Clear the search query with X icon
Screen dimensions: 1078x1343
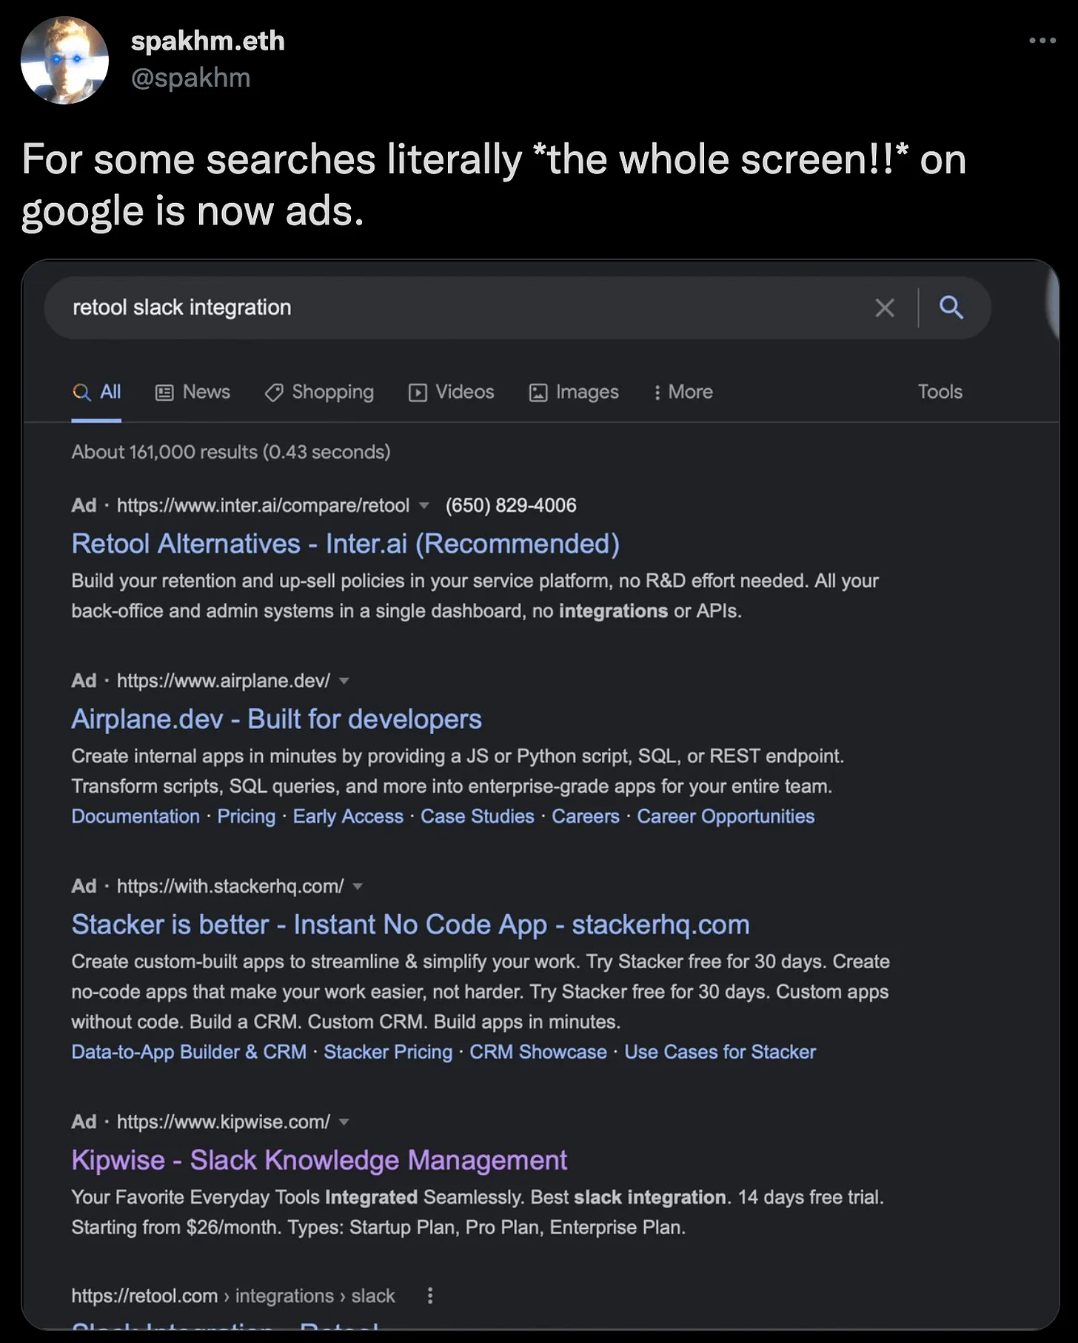pyautogui.click(x=885, y=307)
